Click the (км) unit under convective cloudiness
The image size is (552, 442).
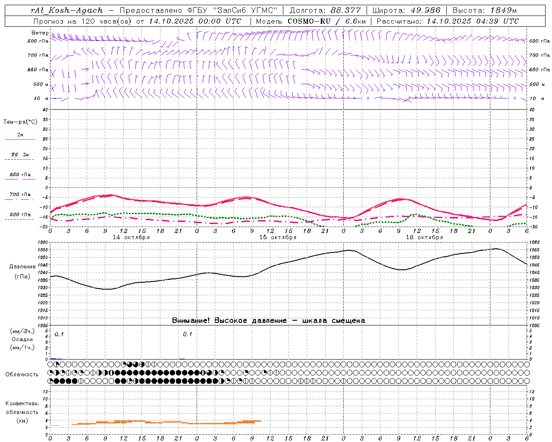tap(22, 420)
